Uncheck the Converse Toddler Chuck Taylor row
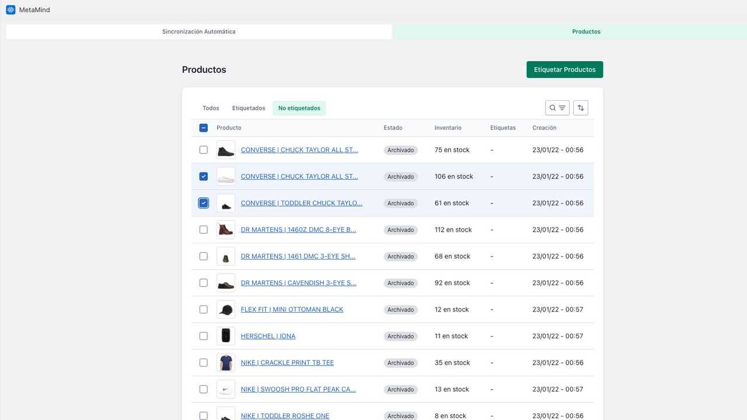The width and height of the screenshot is (747, 420). [204, 203]
